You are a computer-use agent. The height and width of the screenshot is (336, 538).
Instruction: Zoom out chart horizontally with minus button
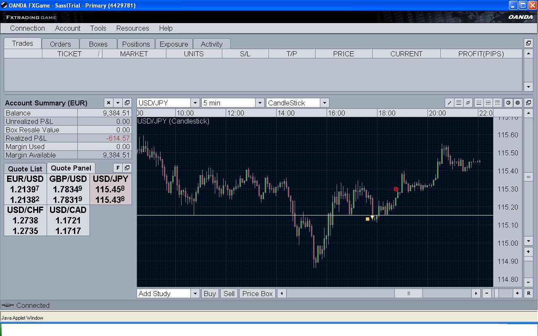(487, 294)
